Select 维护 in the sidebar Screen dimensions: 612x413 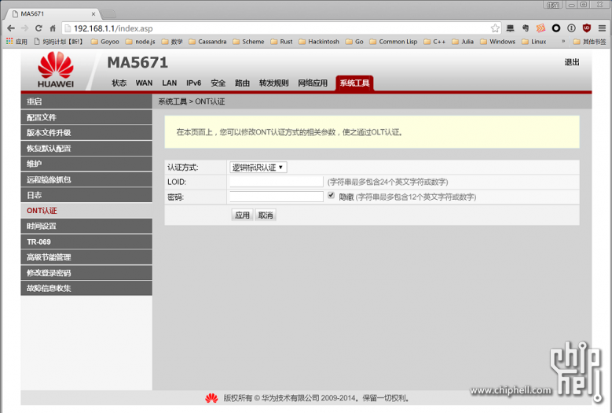click(x=86, y=164)
